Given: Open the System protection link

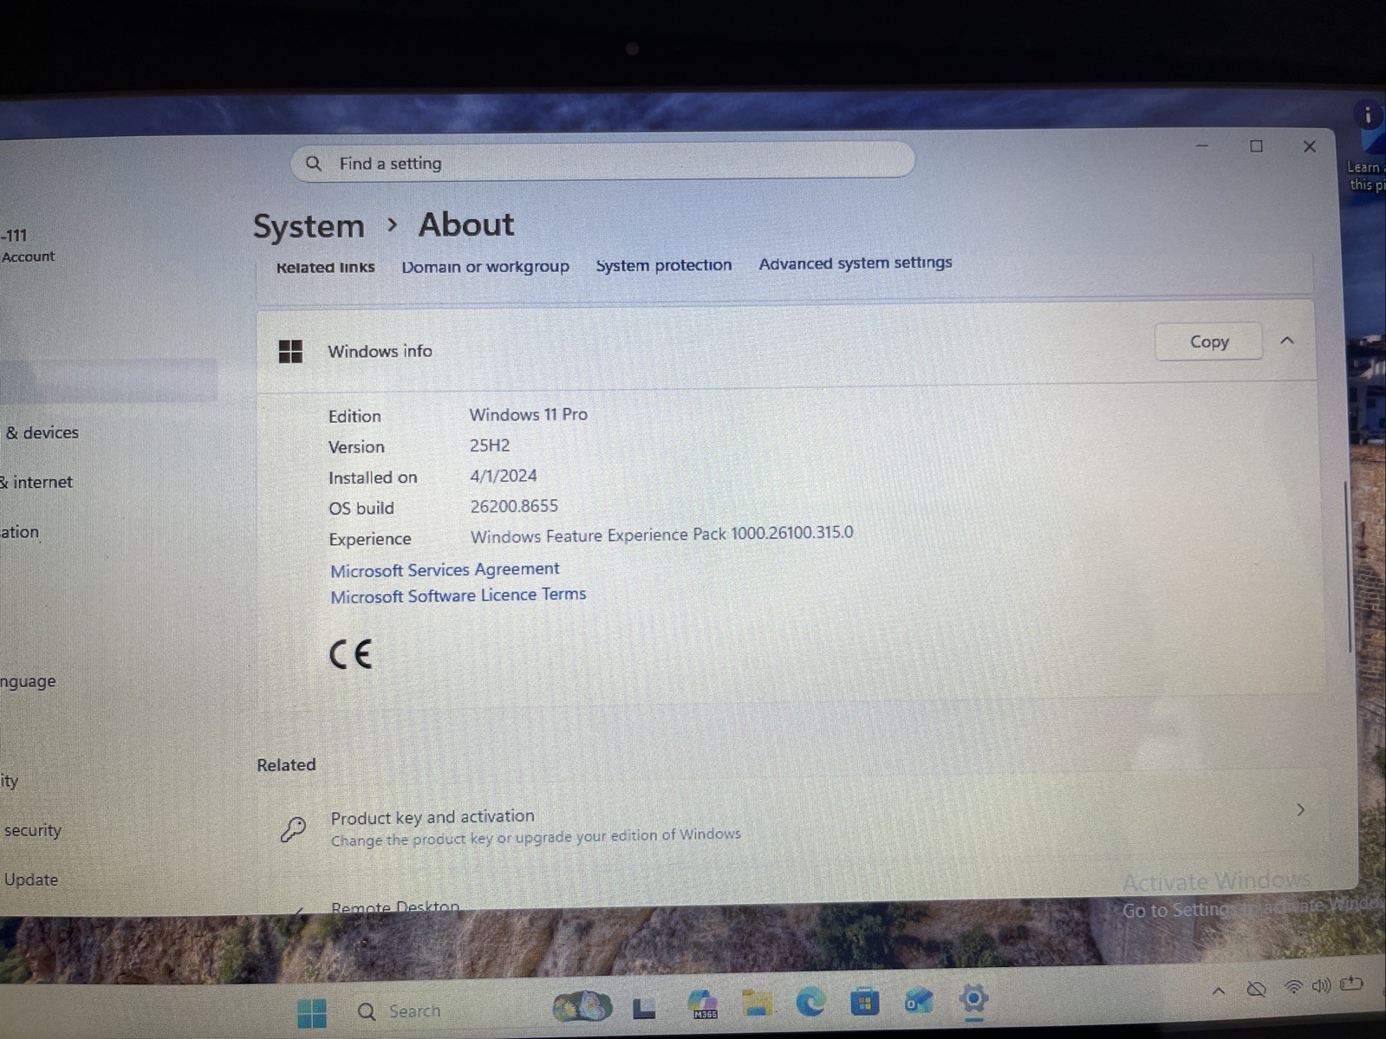Looking at the screenshot, I should coord(664,265).
